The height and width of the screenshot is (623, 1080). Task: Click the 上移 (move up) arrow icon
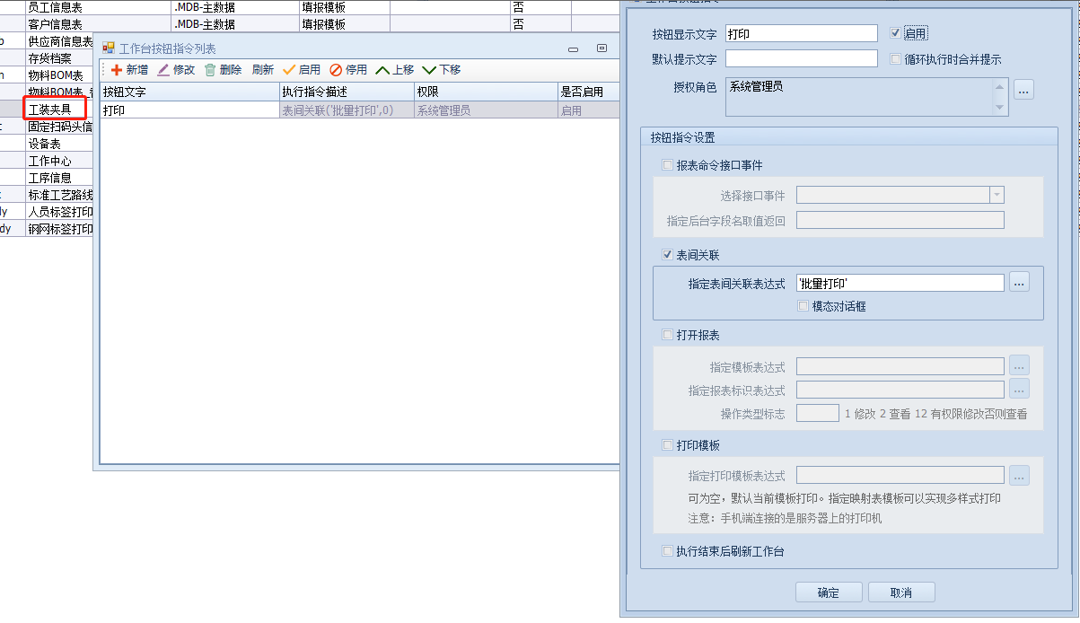click(382, 70)
